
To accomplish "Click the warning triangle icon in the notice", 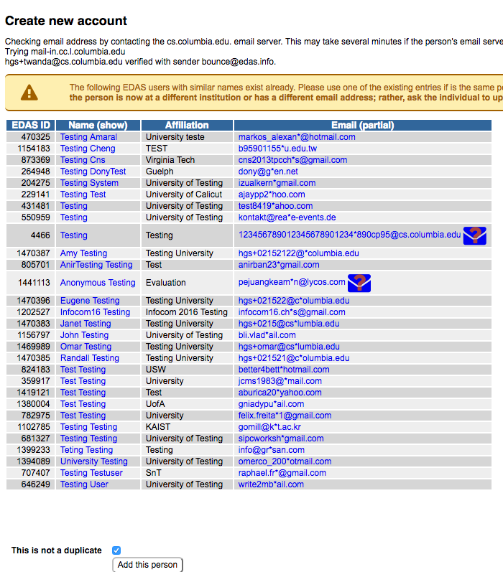I will tap(29, 93).
